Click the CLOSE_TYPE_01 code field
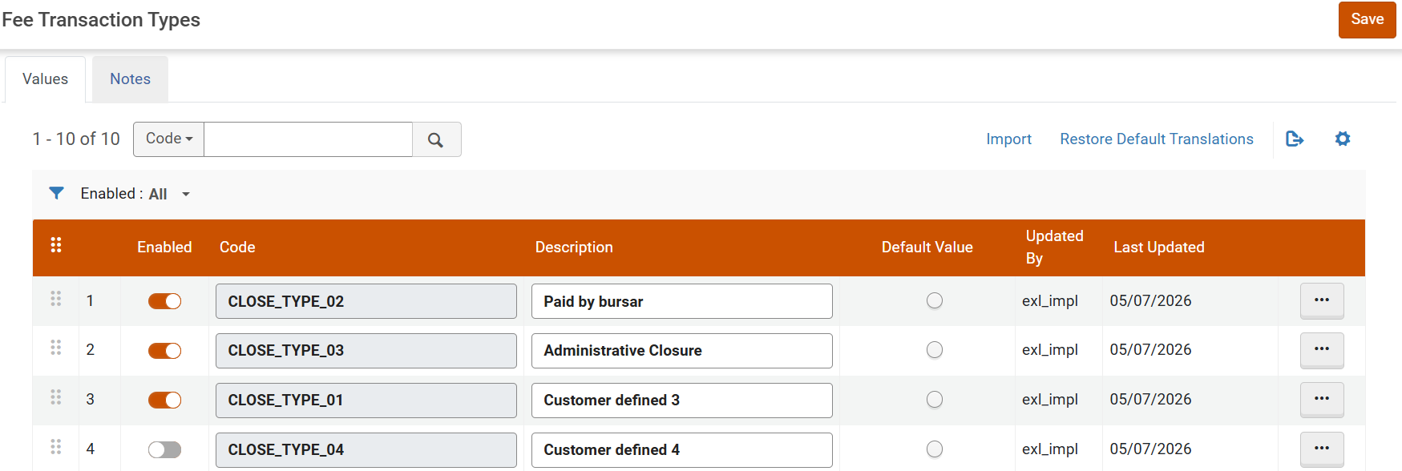This screenshot has width=1402, height=471. pyautogui.click(x=366, y=401)
